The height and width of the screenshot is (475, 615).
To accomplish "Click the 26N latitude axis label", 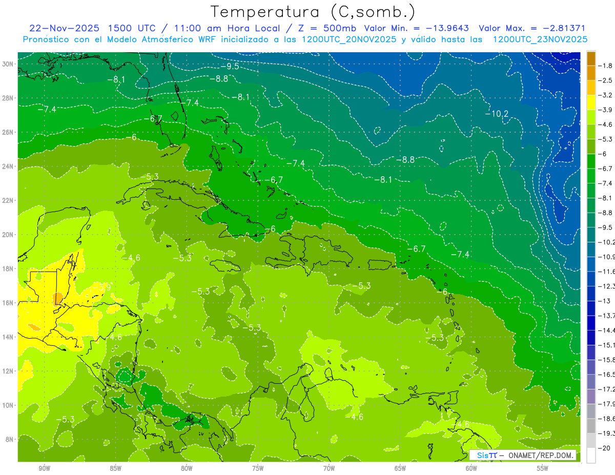I will pyautogui.click(x=9, y=132).
